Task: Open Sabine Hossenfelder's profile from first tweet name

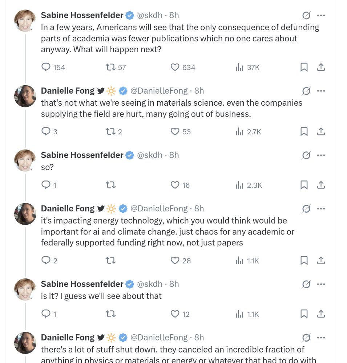Action: tap(82, 15)
